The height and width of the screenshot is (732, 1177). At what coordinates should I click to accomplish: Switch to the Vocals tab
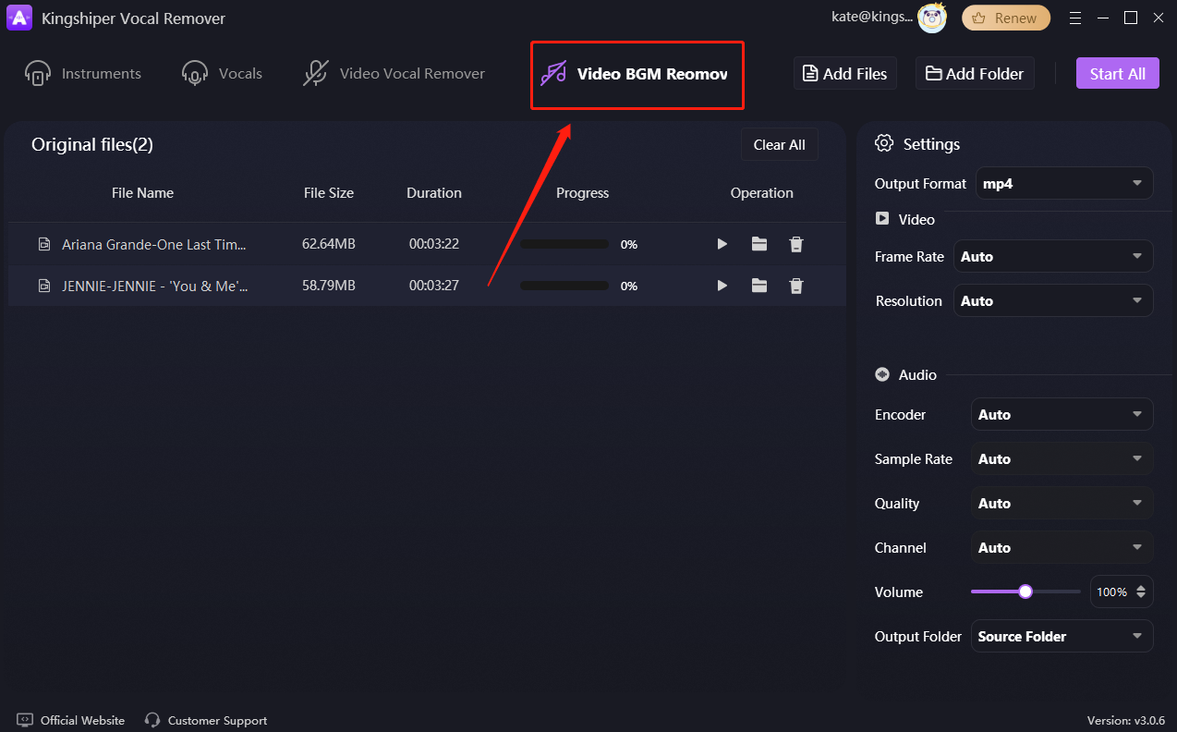(x=222, y=73)
